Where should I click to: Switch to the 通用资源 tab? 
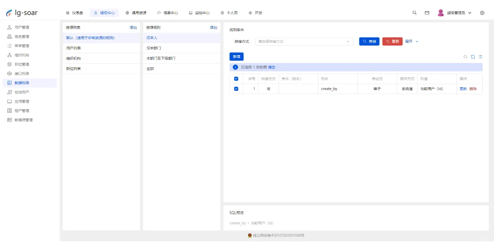[136, 13]
